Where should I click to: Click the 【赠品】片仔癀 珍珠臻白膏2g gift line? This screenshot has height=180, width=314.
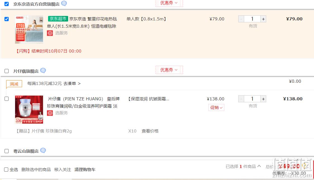tap(44, 131)
